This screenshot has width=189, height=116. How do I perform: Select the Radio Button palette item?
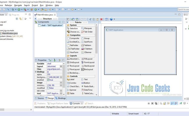click(88, 86)
